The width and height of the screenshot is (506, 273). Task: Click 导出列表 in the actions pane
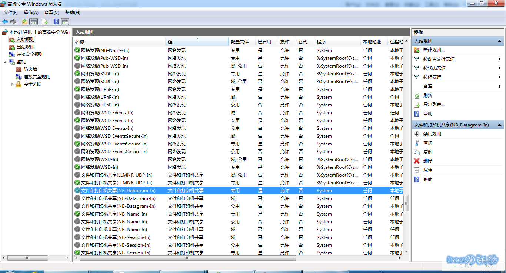pos(434,105)
